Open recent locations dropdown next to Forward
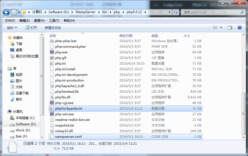 click(19, 12)
